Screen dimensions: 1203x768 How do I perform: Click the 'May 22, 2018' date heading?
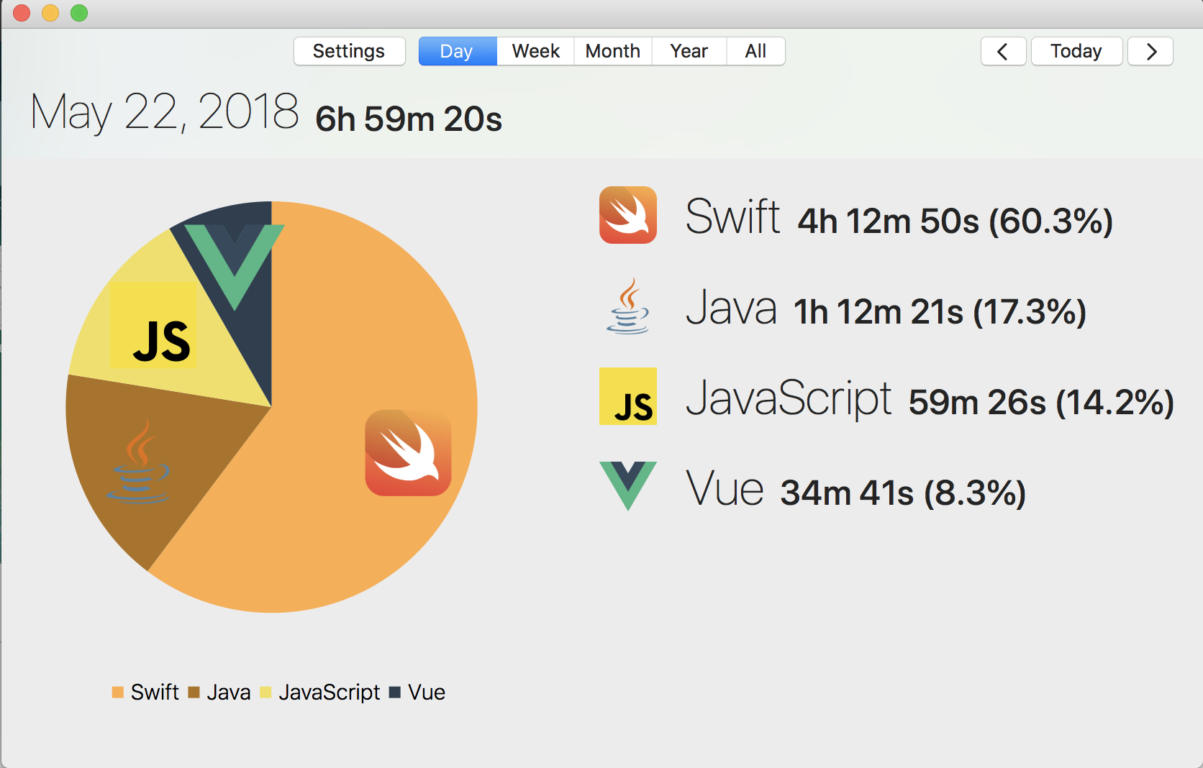point(164,112)
